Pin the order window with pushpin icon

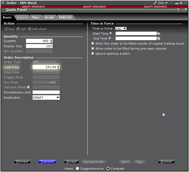tap(166, 3)
